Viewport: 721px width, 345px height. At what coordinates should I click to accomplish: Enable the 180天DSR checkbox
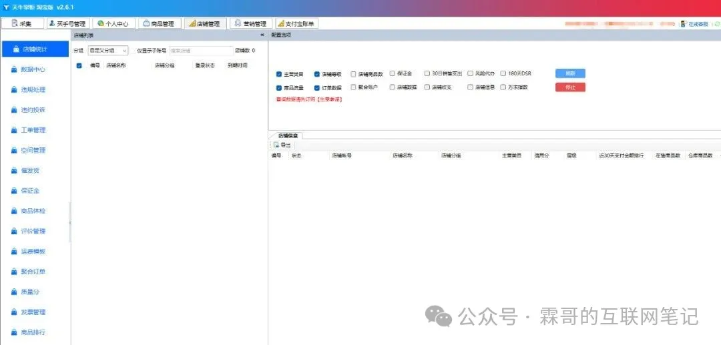503,74
